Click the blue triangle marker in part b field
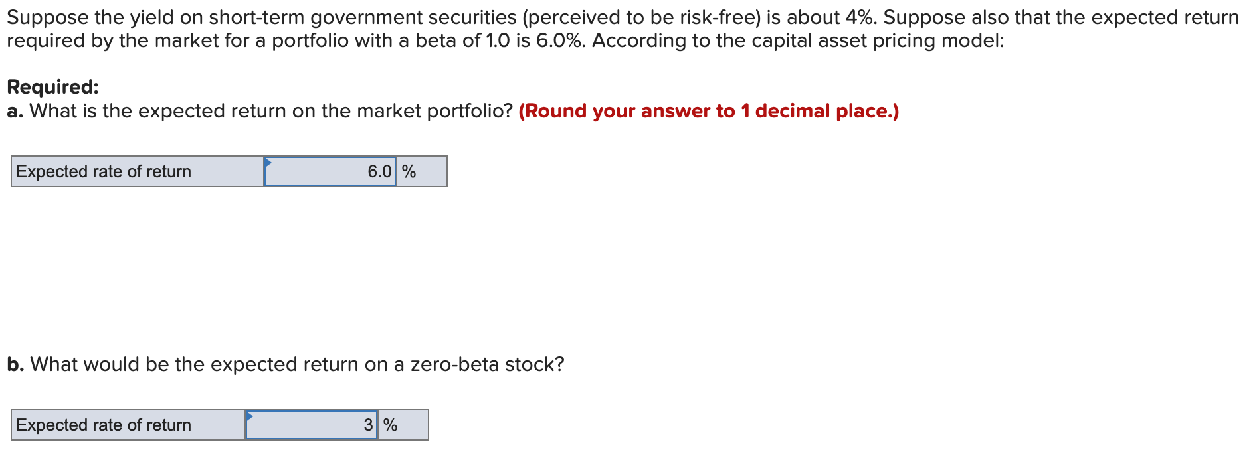This screenshot has width=1257, height=462. click(249, 416)
